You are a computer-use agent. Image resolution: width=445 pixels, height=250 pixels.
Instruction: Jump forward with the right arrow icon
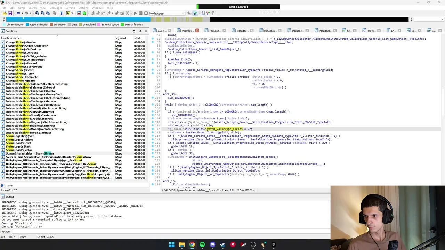[26, 13]
